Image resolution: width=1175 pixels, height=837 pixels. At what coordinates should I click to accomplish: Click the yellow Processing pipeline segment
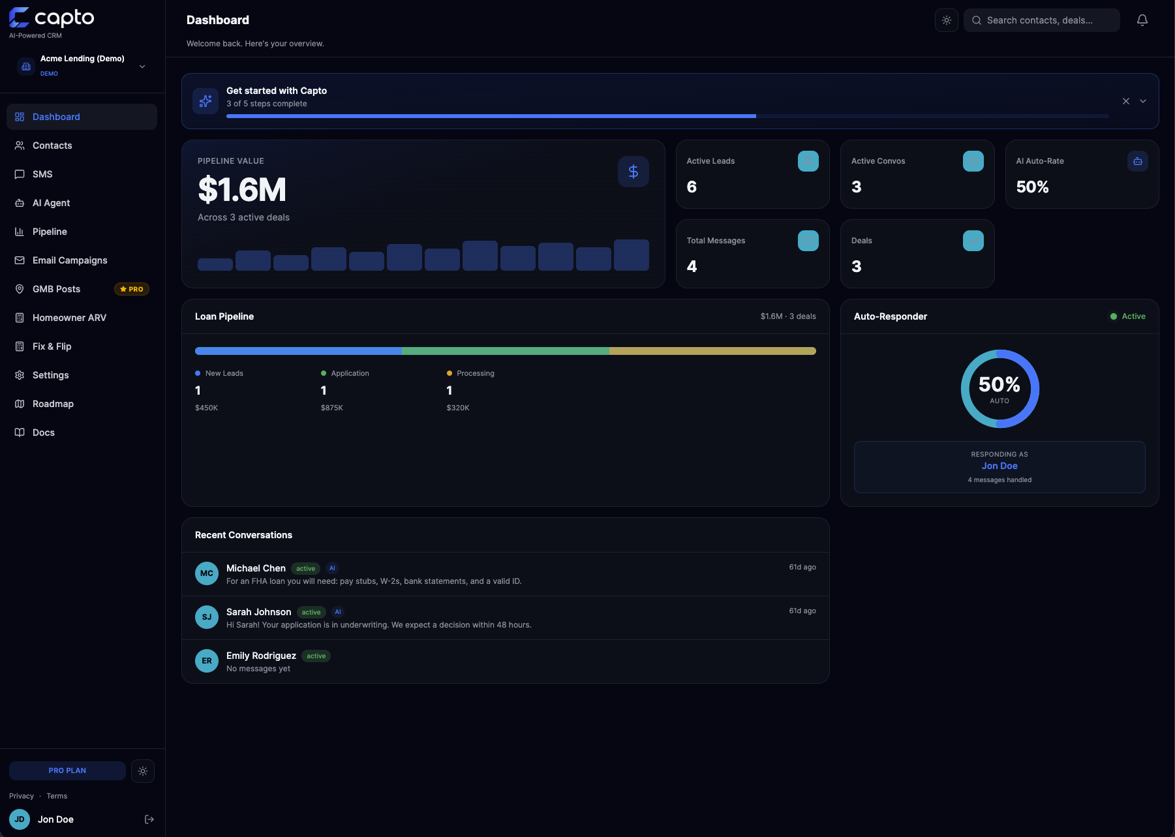tap(712, 351)
